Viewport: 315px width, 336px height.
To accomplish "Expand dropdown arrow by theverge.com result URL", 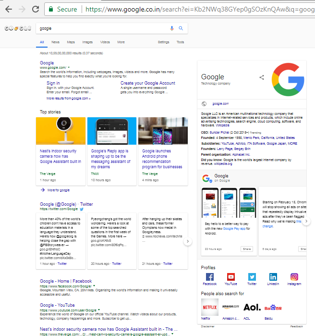I will 172,334.
